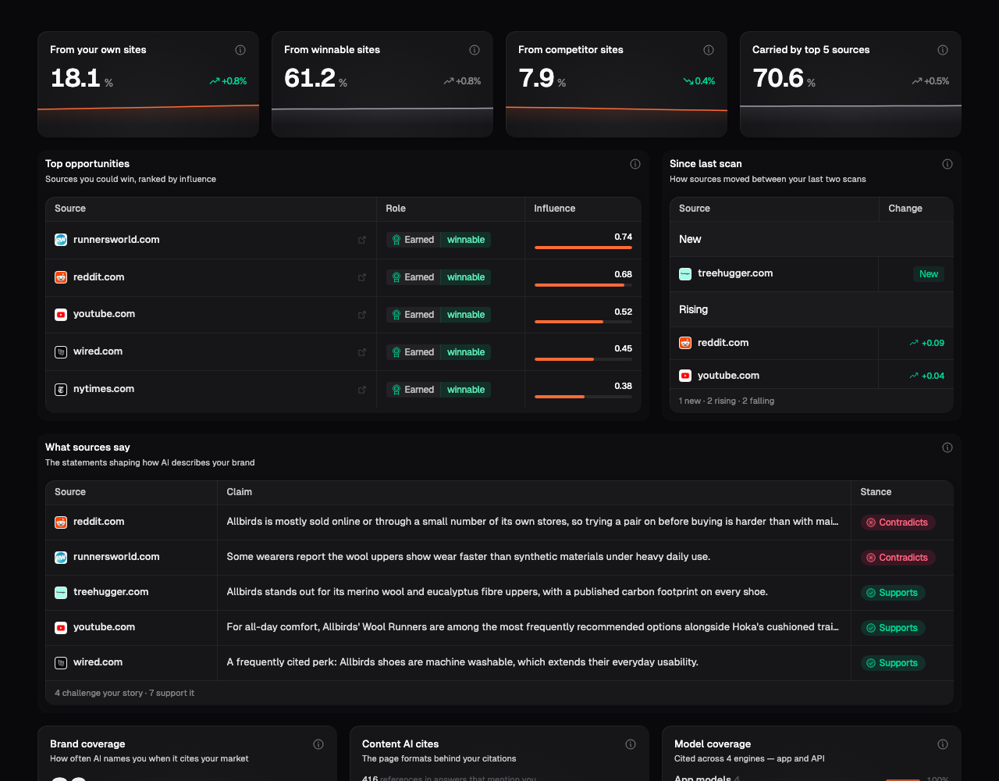The width and height of the screenshot is (999, 781).
Task: Click influence bar 0.74 for runnersworld.com
Action: coord(583,248)
